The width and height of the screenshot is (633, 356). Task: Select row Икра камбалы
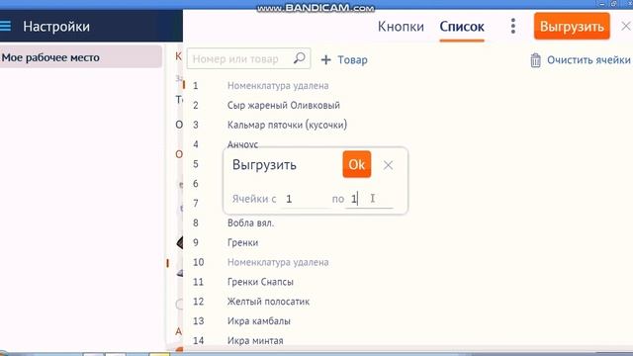click(259, 320)
